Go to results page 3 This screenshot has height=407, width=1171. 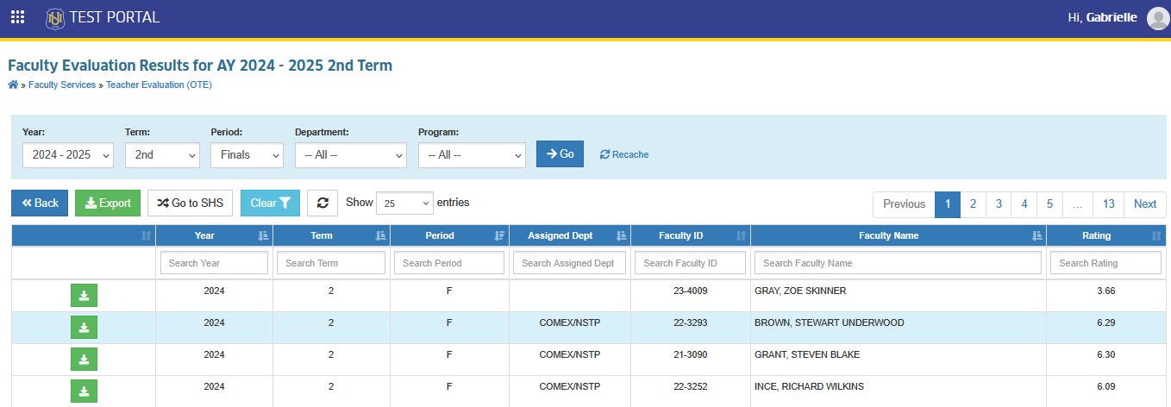point(999,204)
